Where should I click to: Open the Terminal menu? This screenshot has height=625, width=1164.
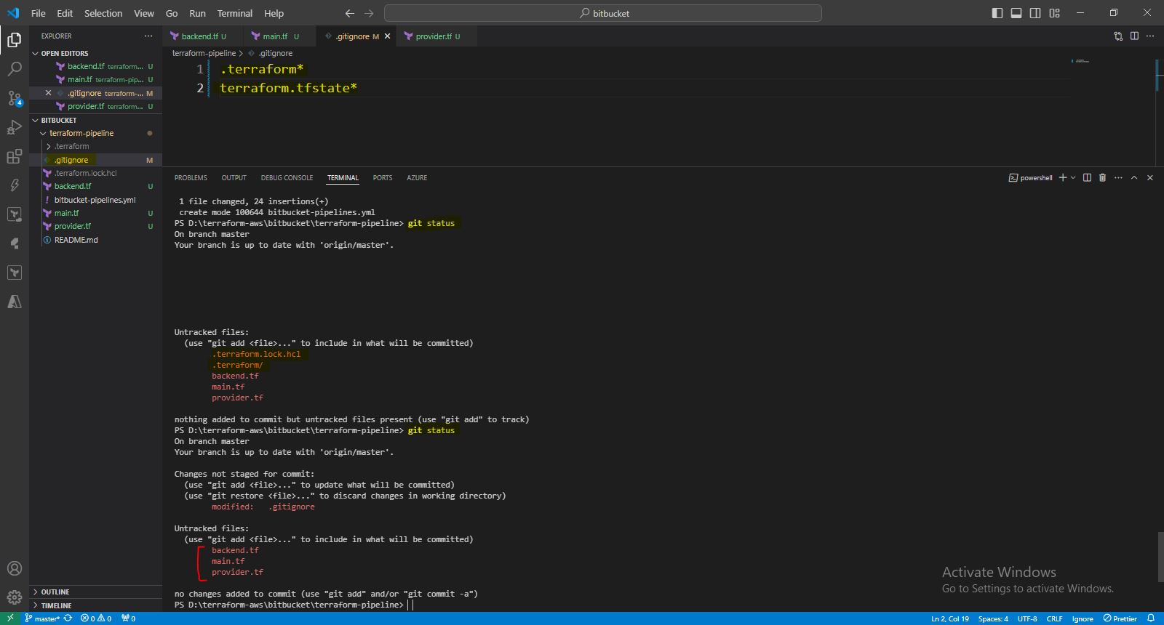click(x=234, y=13)
